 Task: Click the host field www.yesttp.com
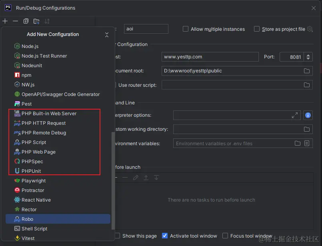coord(210,57)
